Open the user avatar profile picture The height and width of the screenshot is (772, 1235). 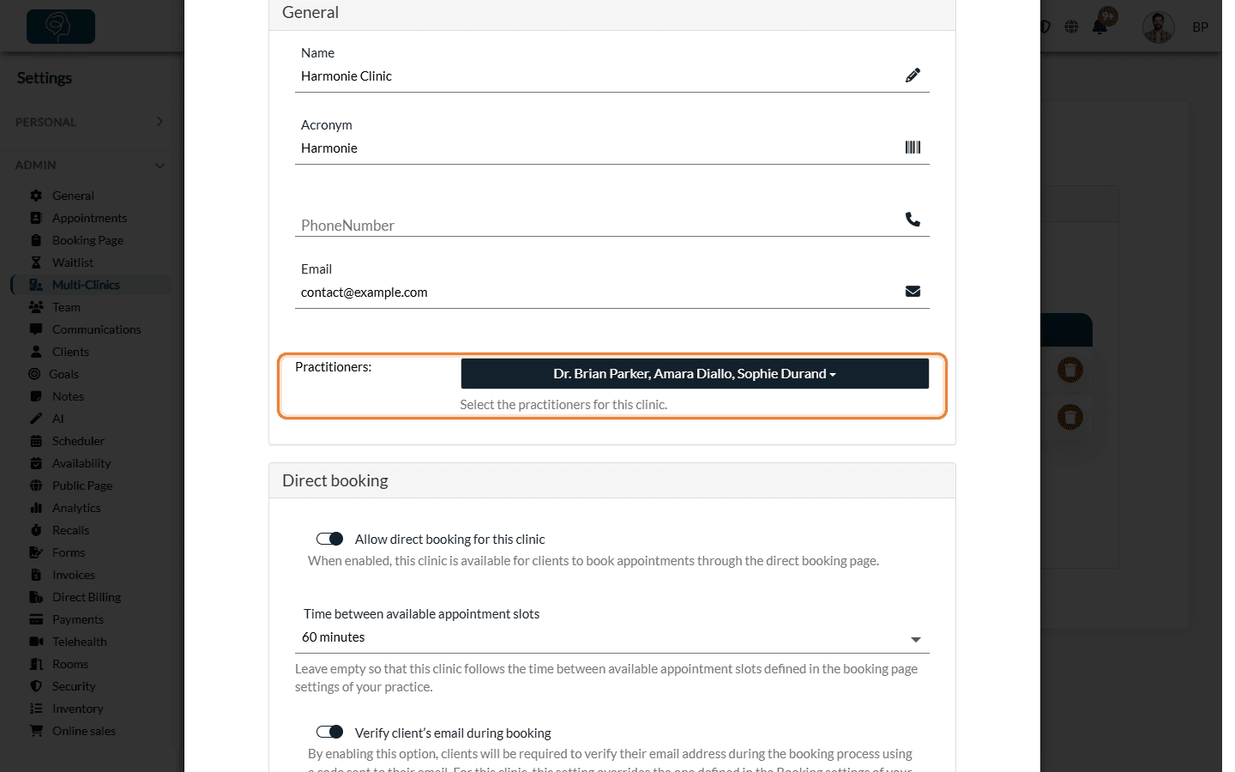(1158, 27)
